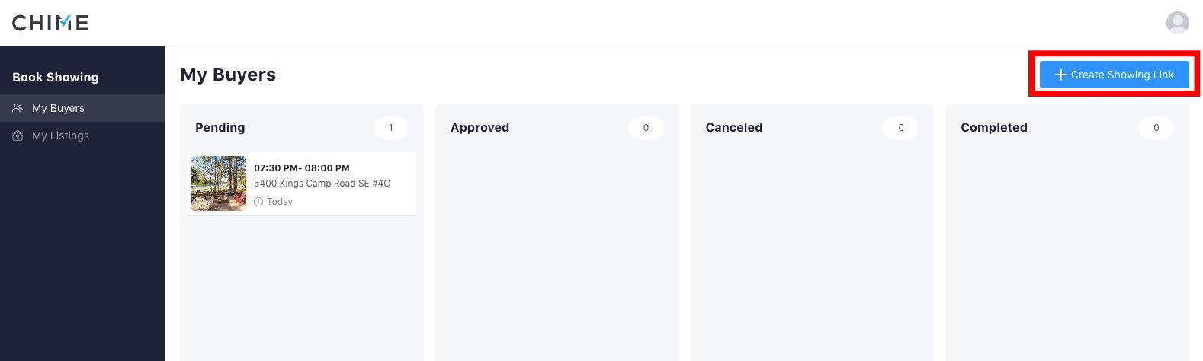Screen dimensions: 1203x361
Task: Click the plus icon on Create Showing Link
Action: point(1060,75)
